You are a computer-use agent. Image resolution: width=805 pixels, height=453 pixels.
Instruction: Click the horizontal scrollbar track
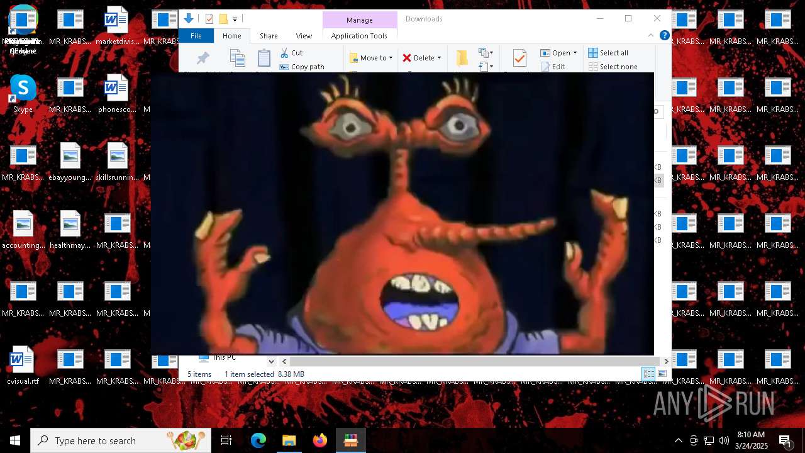[475, 361]
